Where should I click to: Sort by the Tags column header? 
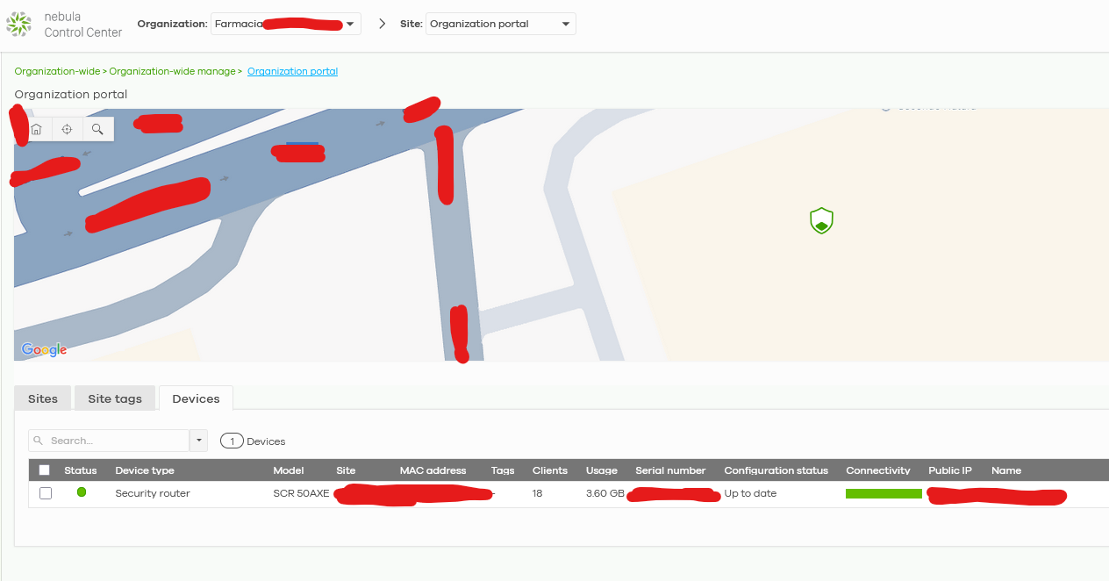tap(503, 470)
